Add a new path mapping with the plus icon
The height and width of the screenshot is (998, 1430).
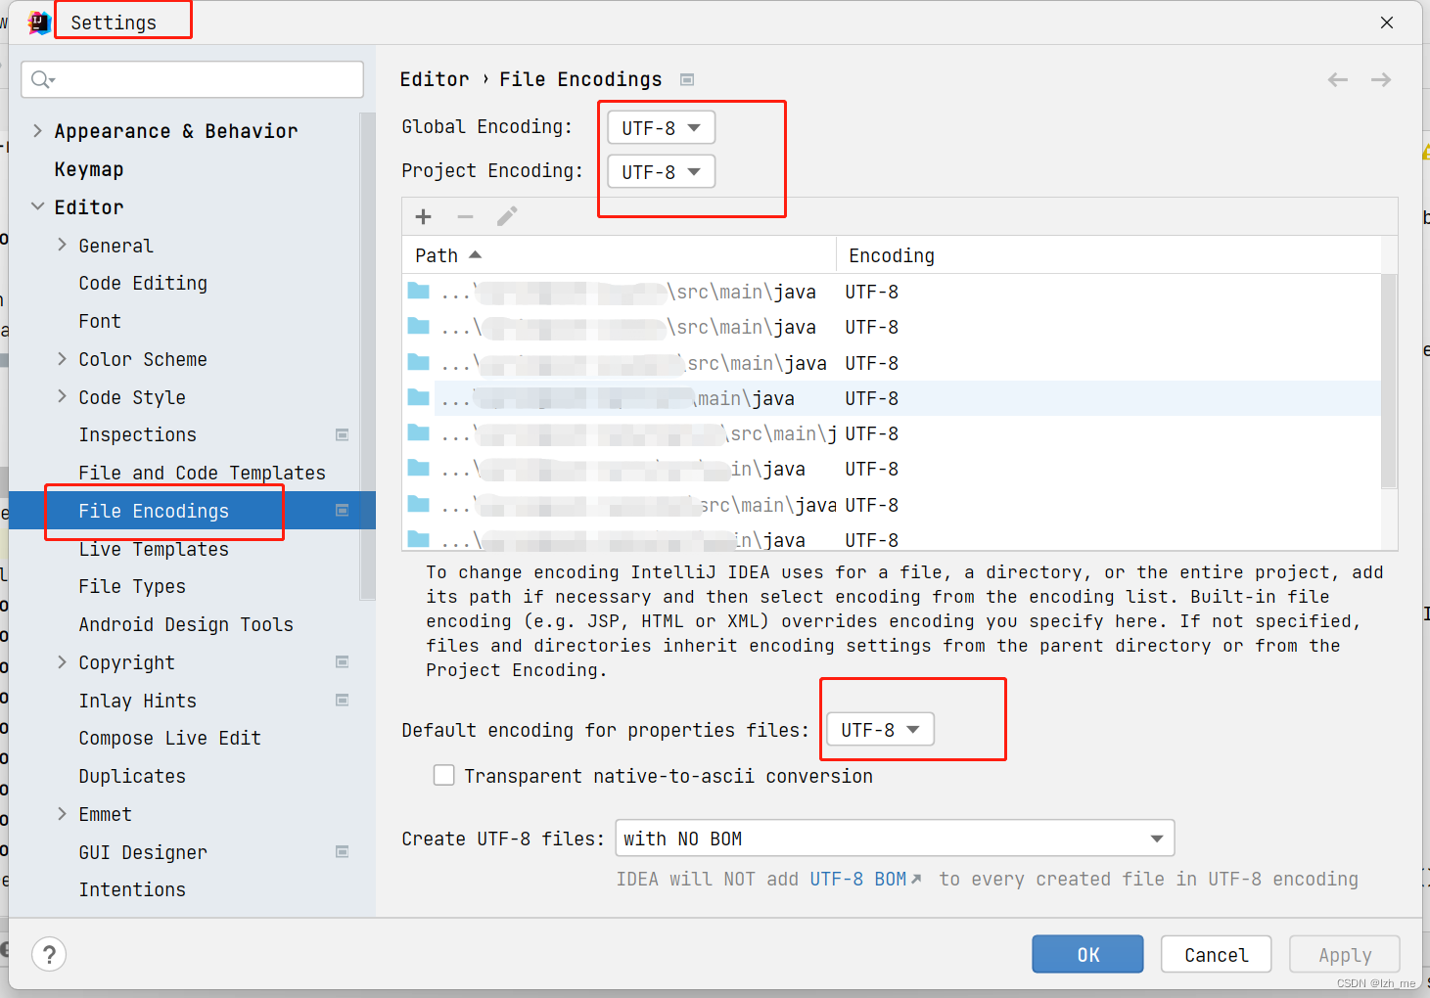422,216
